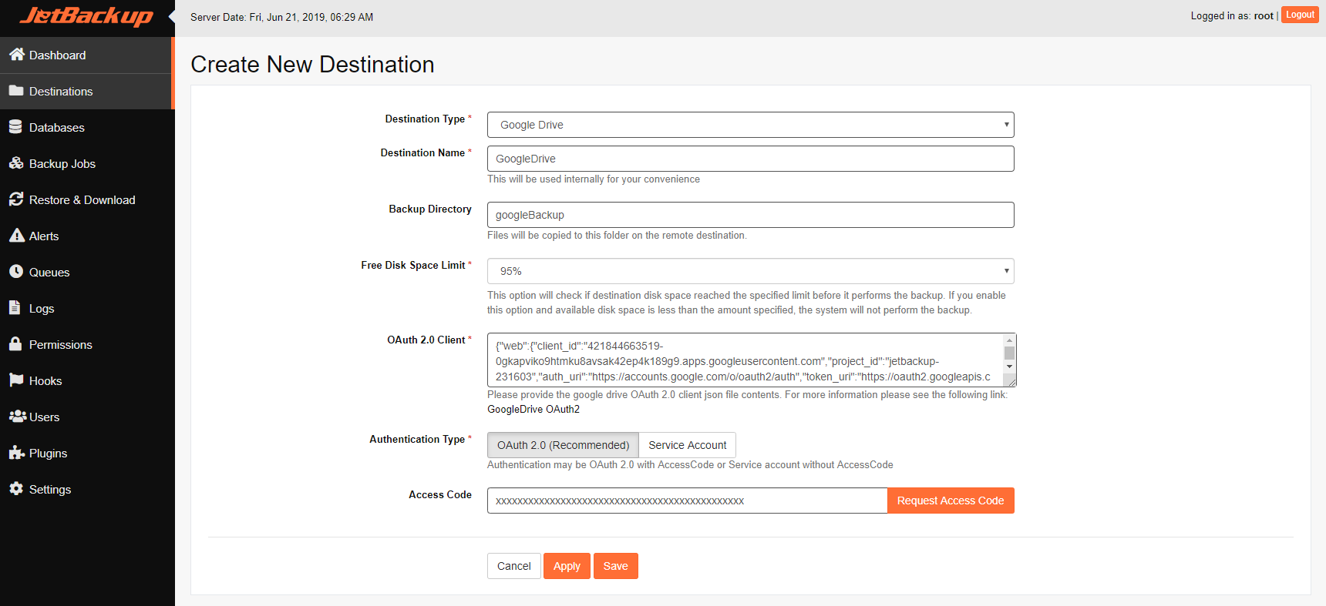Open the GoogleDrive OAuth2 link

pyautogui.click(x=533, y=409)
